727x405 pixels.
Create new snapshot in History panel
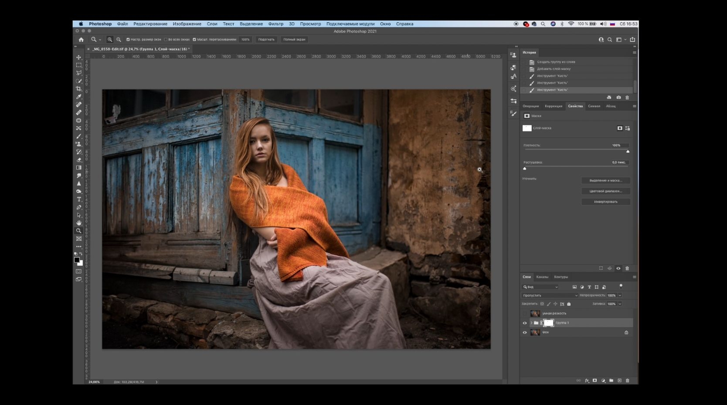(618, 97)
